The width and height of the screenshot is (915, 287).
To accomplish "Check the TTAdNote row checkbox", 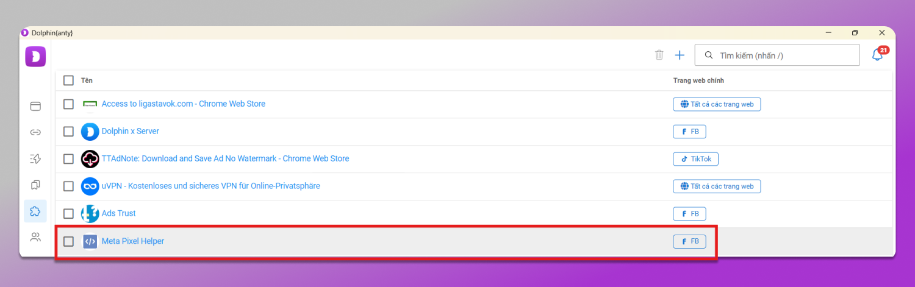I will click(68, 159).
